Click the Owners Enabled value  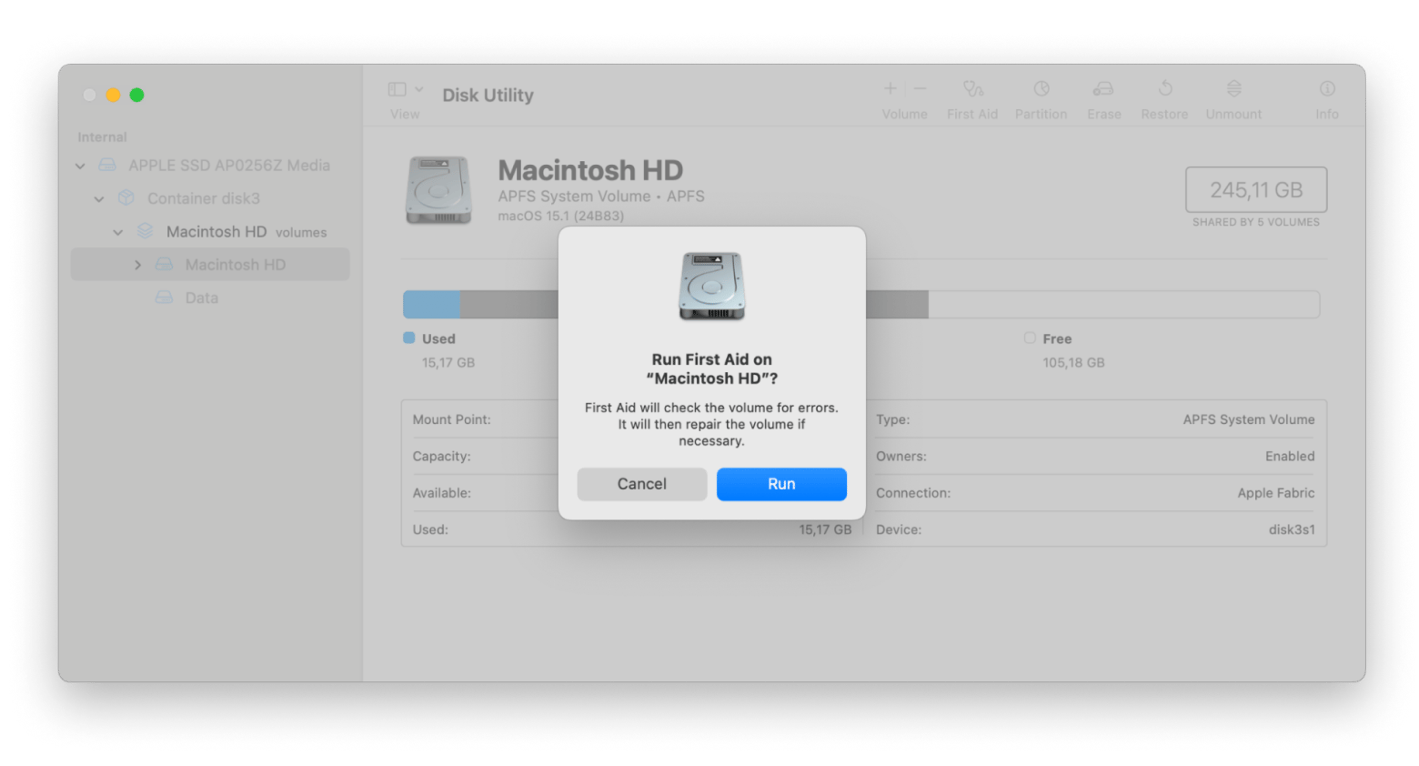1290,457
